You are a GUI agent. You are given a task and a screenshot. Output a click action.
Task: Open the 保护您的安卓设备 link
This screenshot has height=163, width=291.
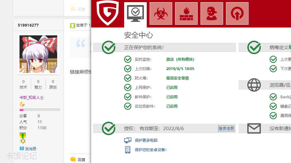click(x=151, y=150)
